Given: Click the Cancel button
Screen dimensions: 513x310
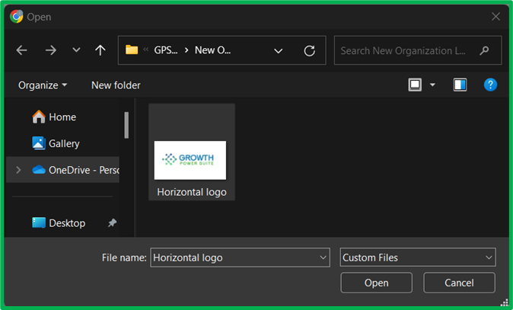Looking at the screenshot, I should pos(459,283).
